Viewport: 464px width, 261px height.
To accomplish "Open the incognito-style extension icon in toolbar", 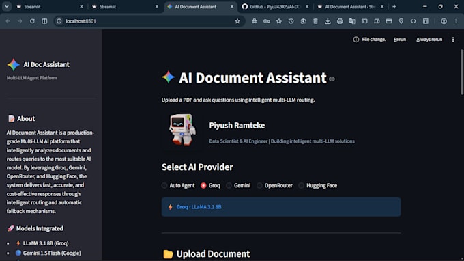I will (x=255, y=21).
